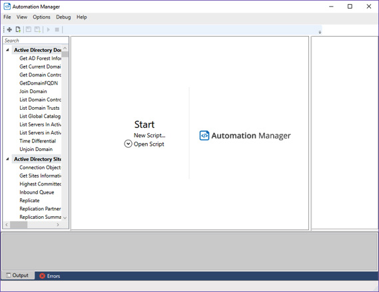Open the Help menu
This screenshot has height=292, width=379.
pyautogui.click(x=82, y=17)
